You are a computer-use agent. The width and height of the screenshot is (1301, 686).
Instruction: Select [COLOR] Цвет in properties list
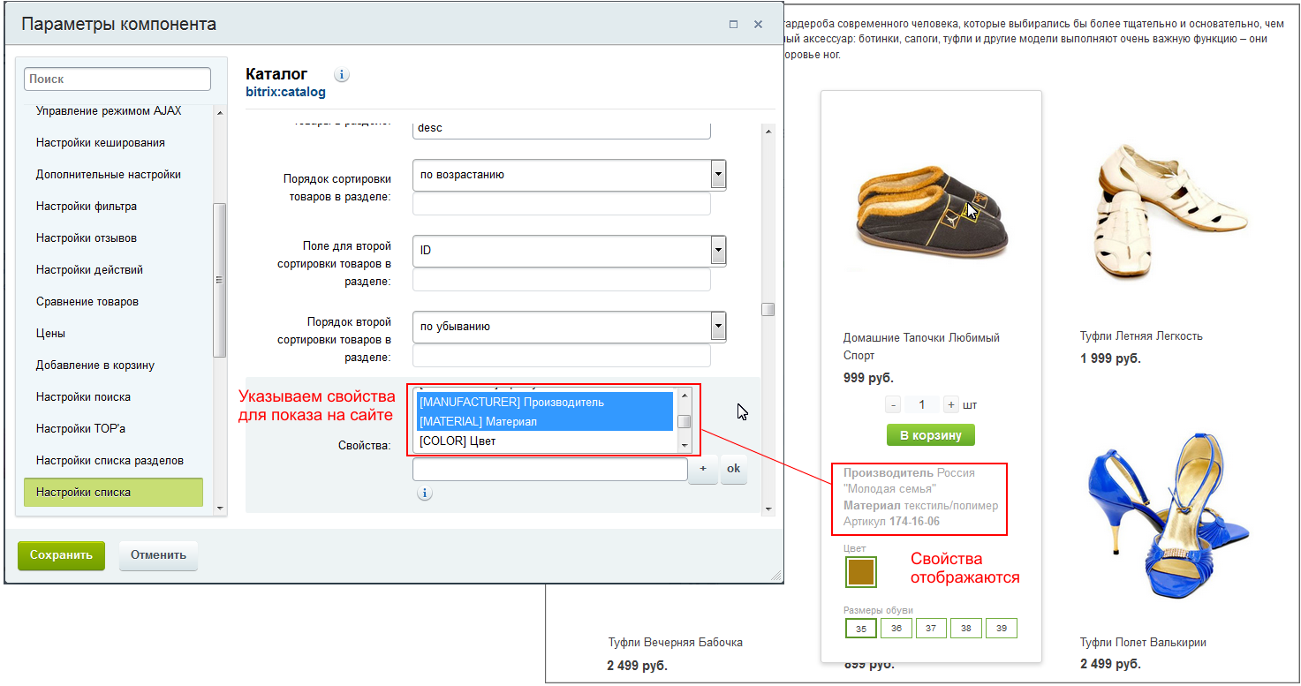tap(545, 441)
